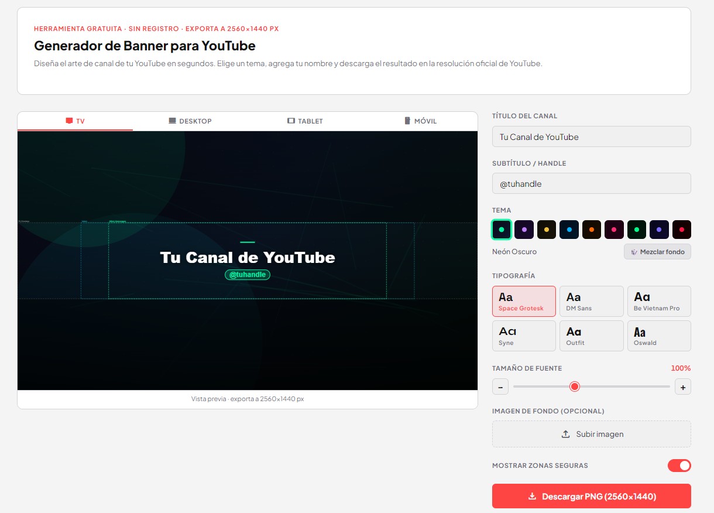Click the Título del Canal input field
Viewport: 714px width, 513px height.
coord(591,136)
